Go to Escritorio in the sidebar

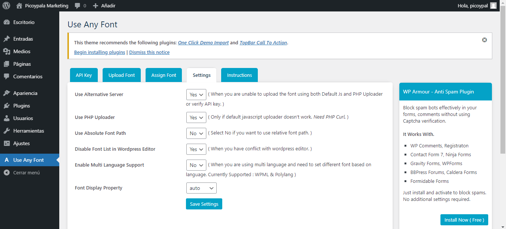coord(30,22)
